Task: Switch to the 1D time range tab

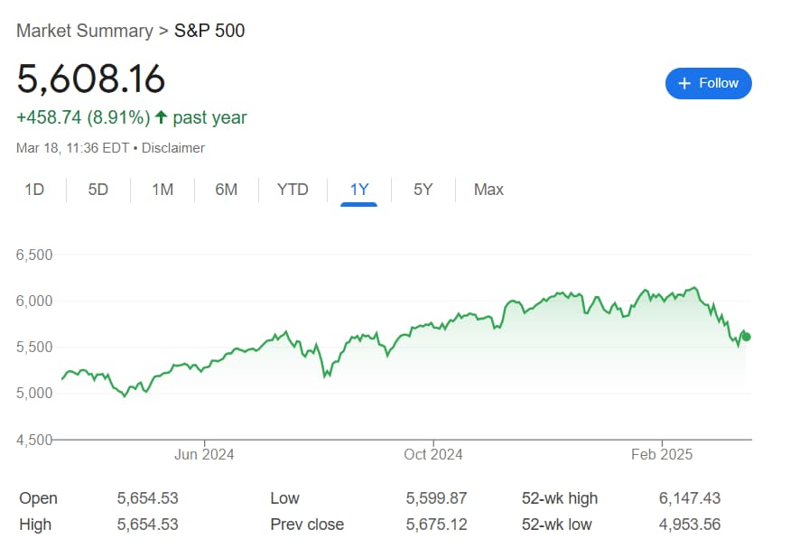Action: [x=34, y=190]
